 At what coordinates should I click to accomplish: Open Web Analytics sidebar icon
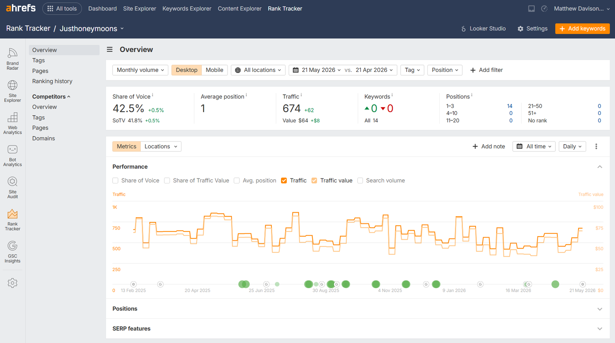pos(12,123)
